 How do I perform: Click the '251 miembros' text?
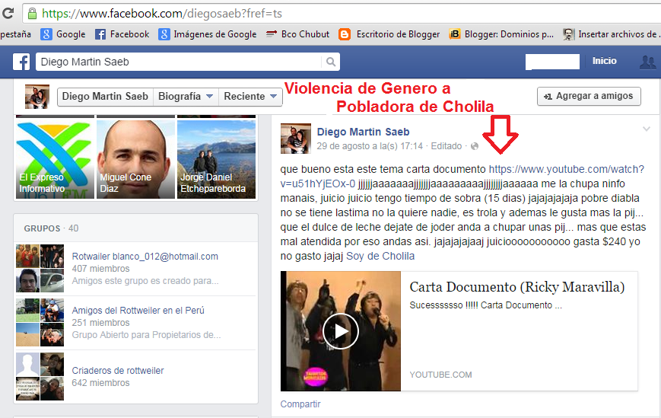(100, 323)
